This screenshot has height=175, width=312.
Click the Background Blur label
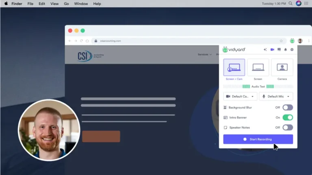tap(240, 107)
